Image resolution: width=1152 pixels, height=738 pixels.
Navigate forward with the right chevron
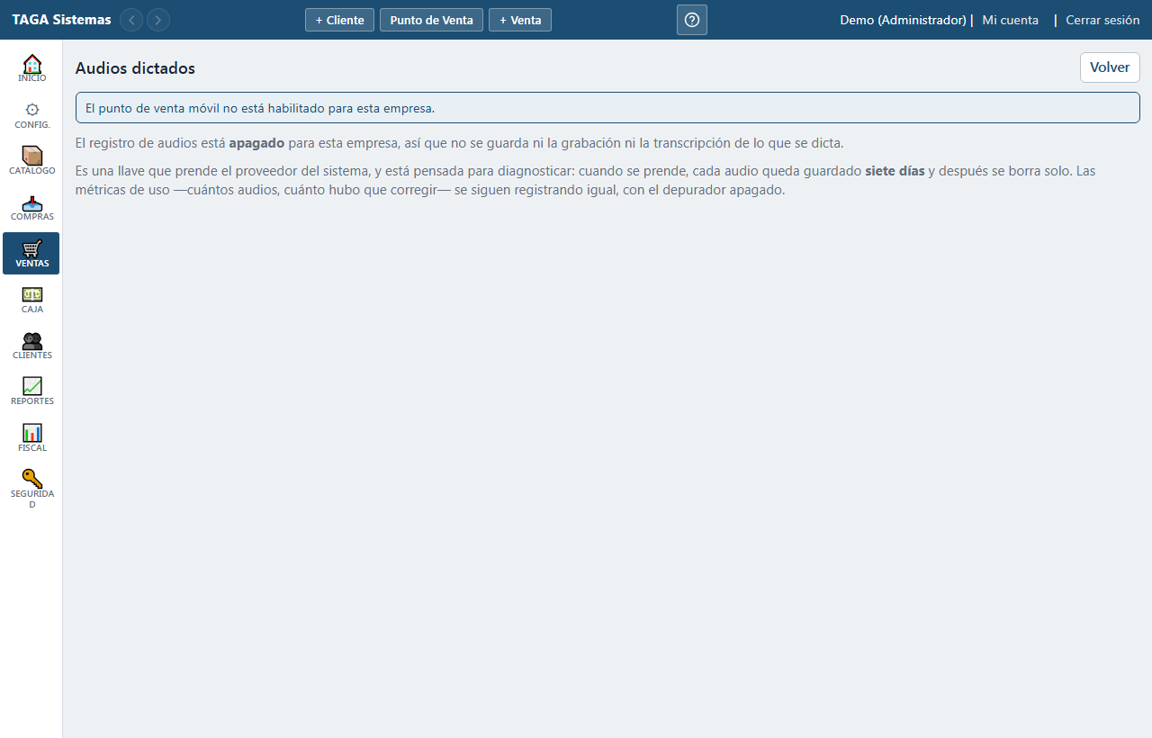[x=158, y=20]
